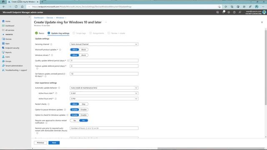Open Groups in the left sidebar
The height and width of the screenshot is (150, 267).
7,61
